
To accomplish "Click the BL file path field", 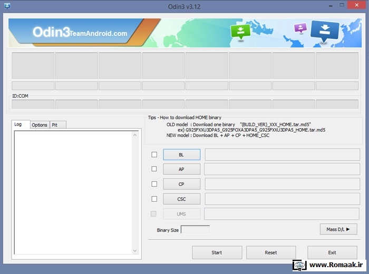I will (282, 154).
